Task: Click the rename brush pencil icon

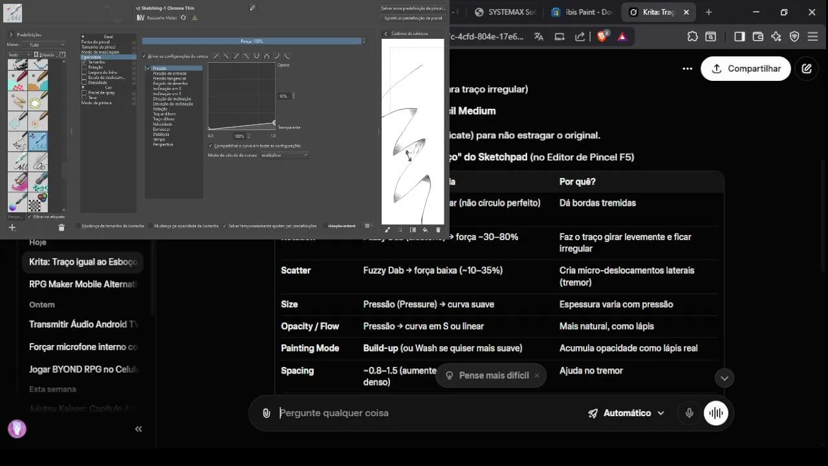Action: pos(252,8)
